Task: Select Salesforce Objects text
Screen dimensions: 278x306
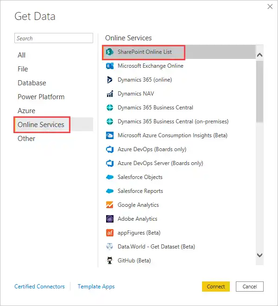Action: (140, 177)
